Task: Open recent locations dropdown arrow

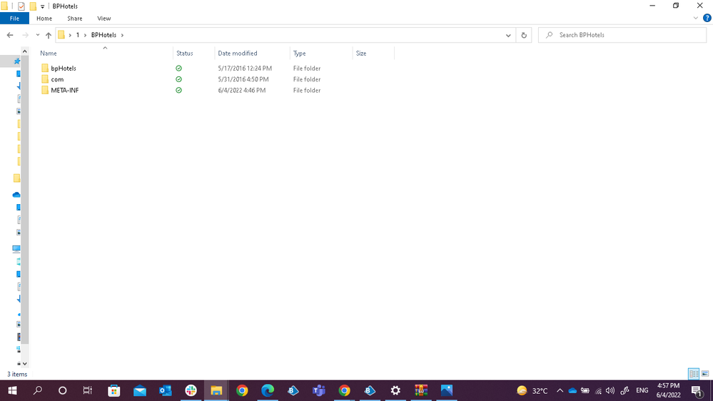Action: point(37,35)
